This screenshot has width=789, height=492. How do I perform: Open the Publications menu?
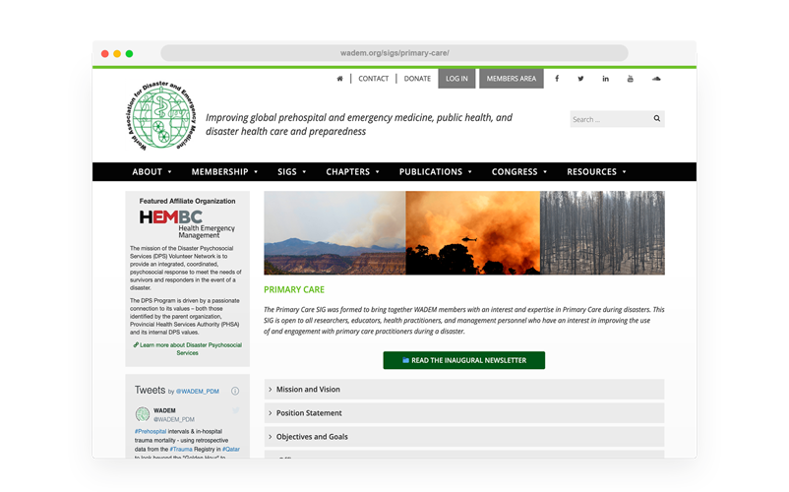pos(436,172)
